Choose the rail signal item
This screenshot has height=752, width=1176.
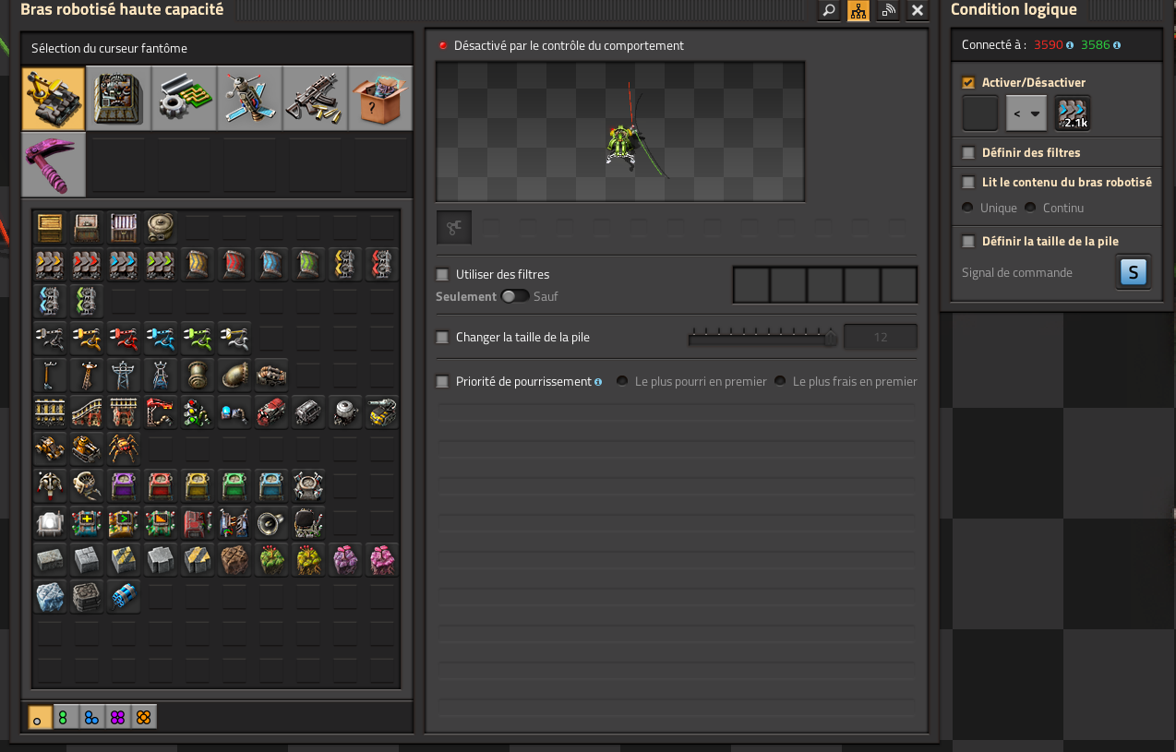198,412
